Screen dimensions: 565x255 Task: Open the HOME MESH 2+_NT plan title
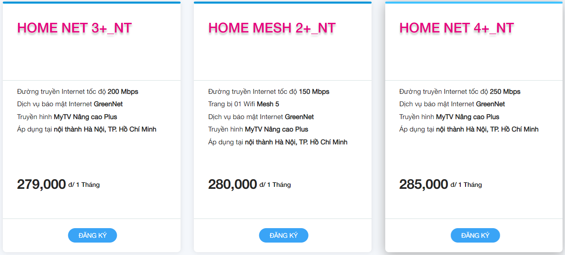pos(272,28)
